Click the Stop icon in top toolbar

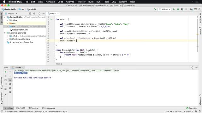[x=186, y=9]
